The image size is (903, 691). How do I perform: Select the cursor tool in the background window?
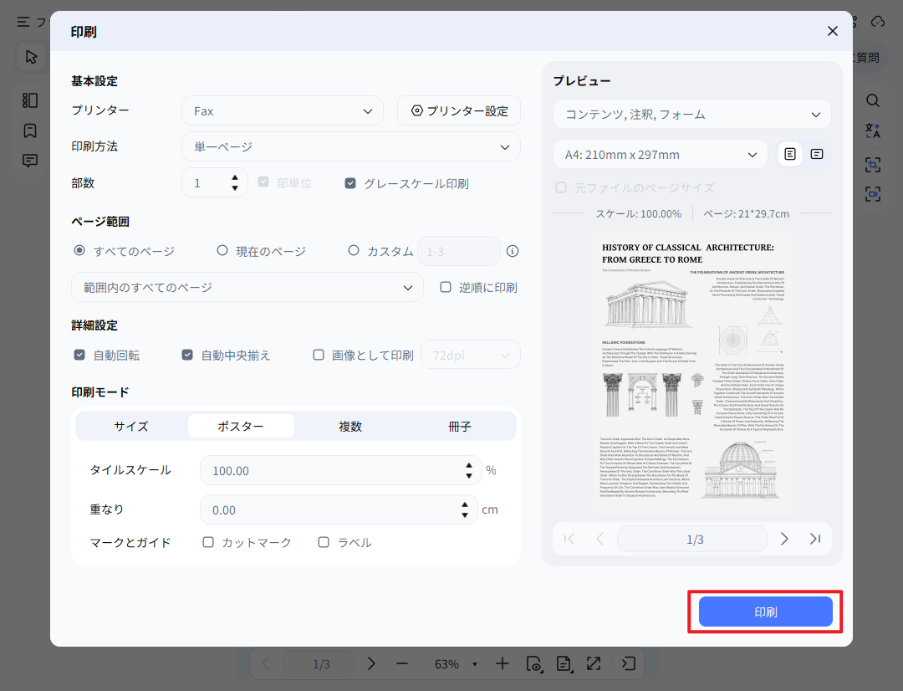(x=31, y=57)
